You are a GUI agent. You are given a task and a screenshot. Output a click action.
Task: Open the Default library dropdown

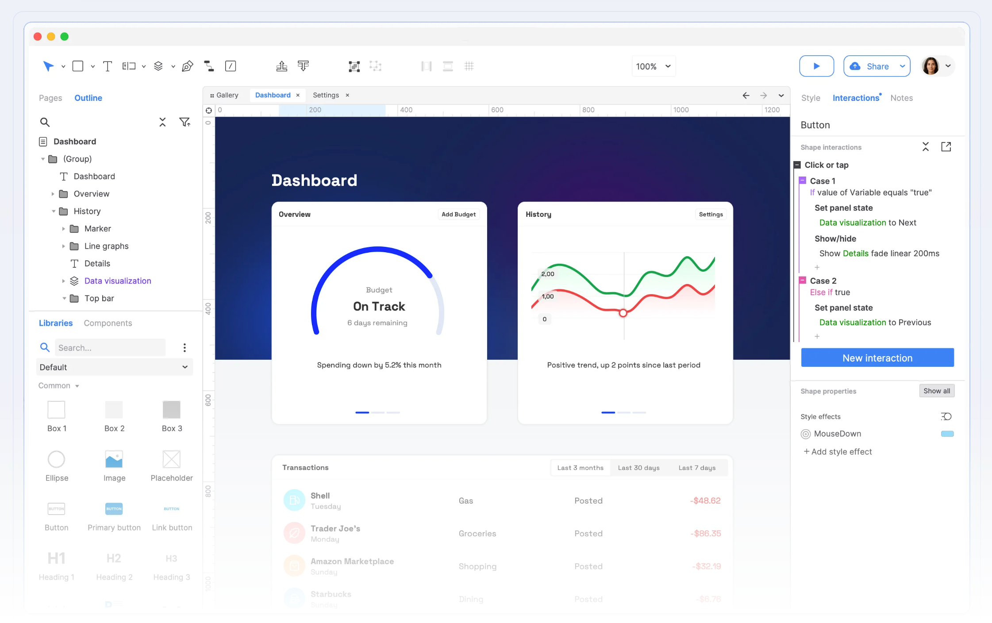(x=114, y=367)
